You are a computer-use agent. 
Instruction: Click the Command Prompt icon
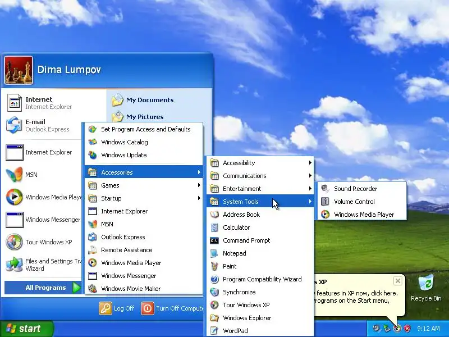tap(214, 240)
